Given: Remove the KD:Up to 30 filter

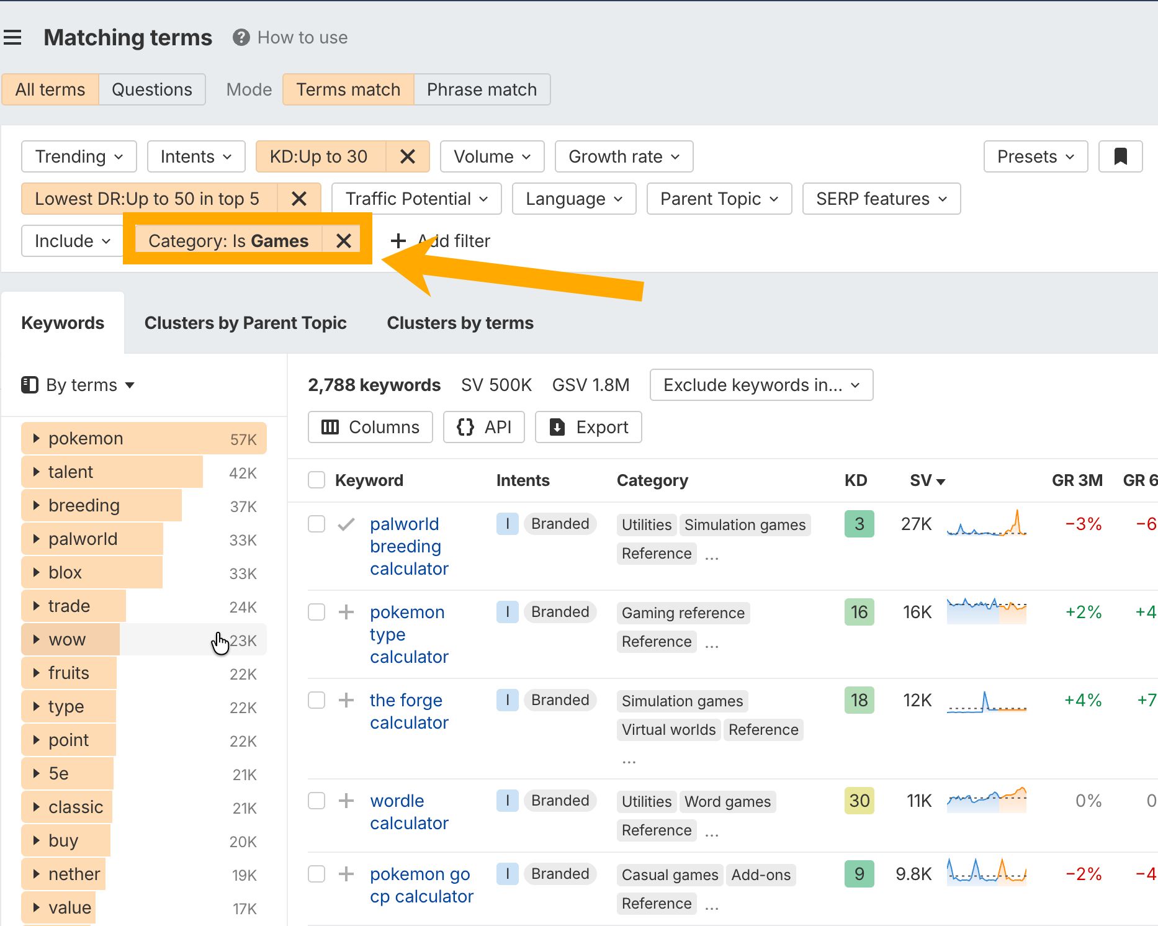Looking at the screenshot, I should pyautogui.click(x=407, y=156).
